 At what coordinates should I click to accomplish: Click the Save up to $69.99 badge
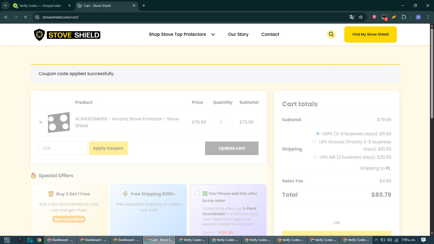69,219
